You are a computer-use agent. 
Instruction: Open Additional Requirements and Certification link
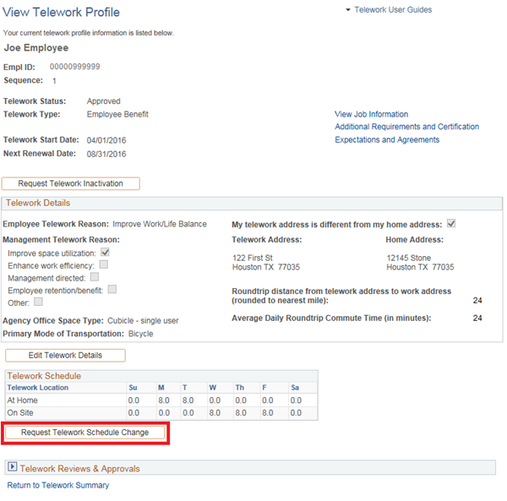click(406, 127)
